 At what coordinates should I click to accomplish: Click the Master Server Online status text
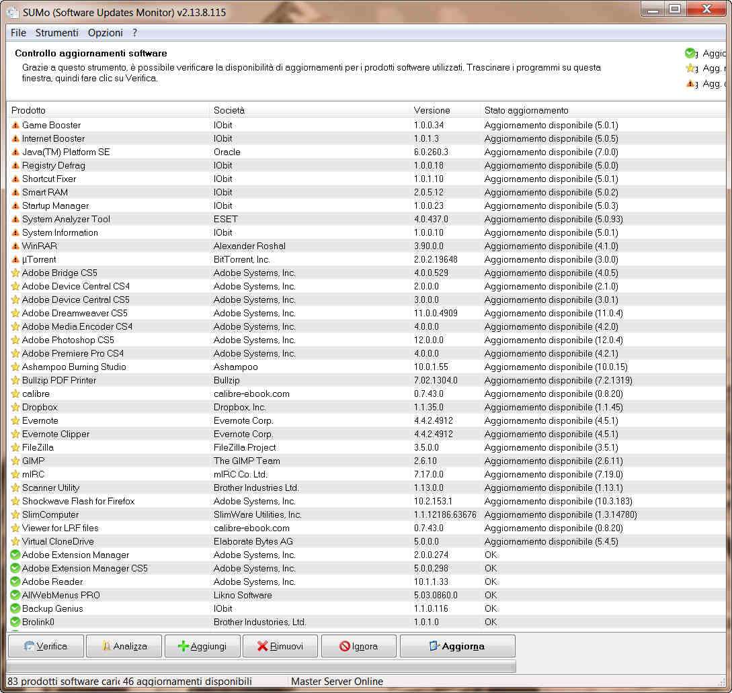tap(337, 682)
